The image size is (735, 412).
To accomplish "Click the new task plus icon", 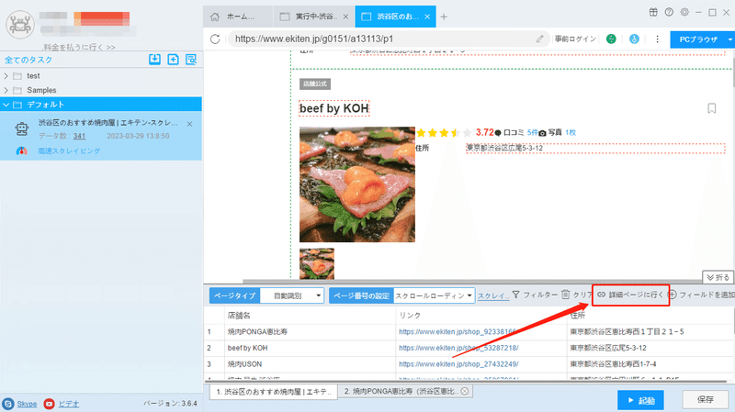I will pyautogui.click(x=173, y=59).
